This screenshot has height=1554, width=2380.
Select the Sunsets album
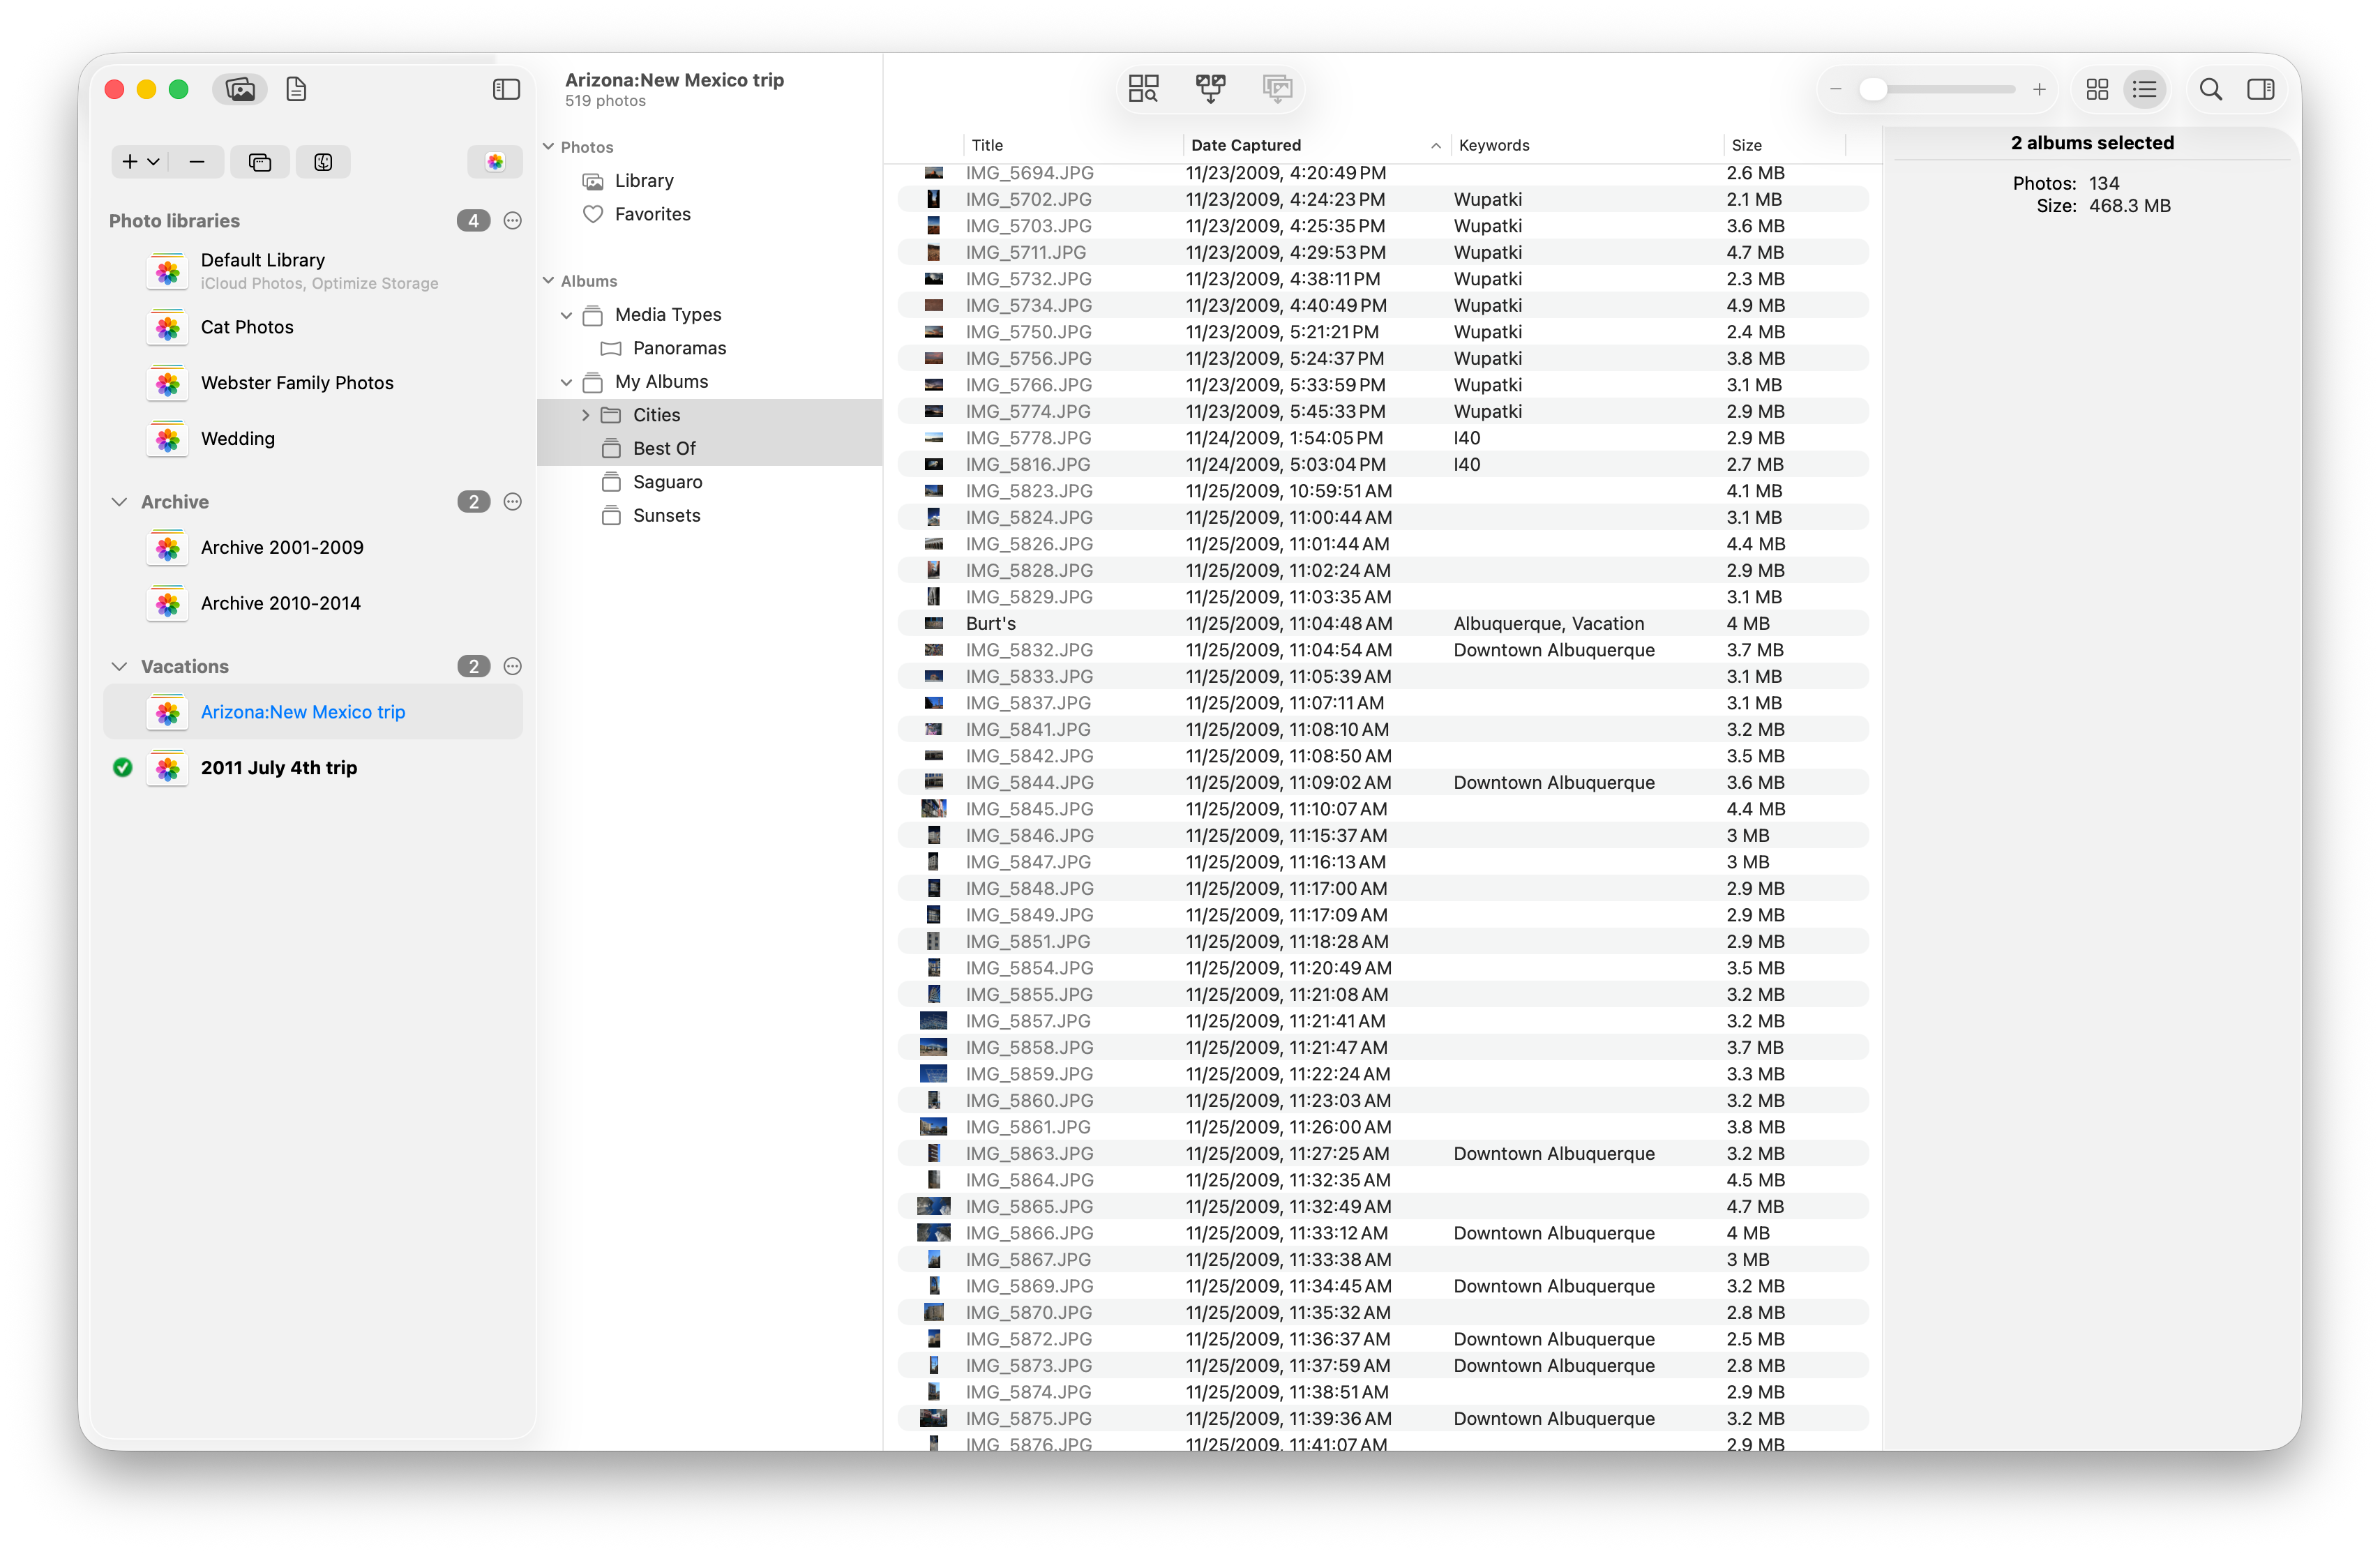(x=666, y=516)
